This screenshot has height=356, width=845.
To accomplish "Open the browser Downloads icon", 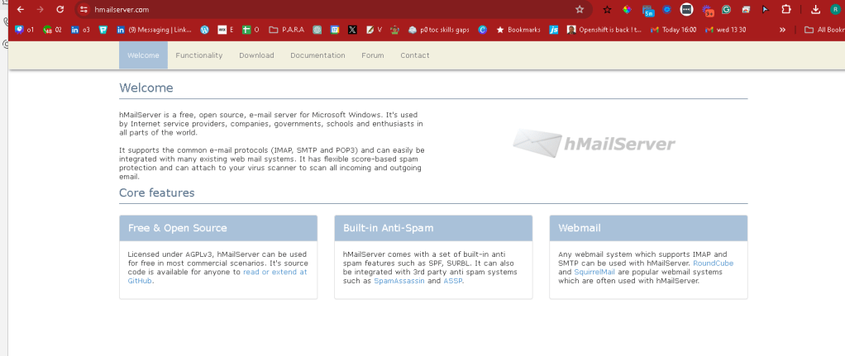I will 816,9.
